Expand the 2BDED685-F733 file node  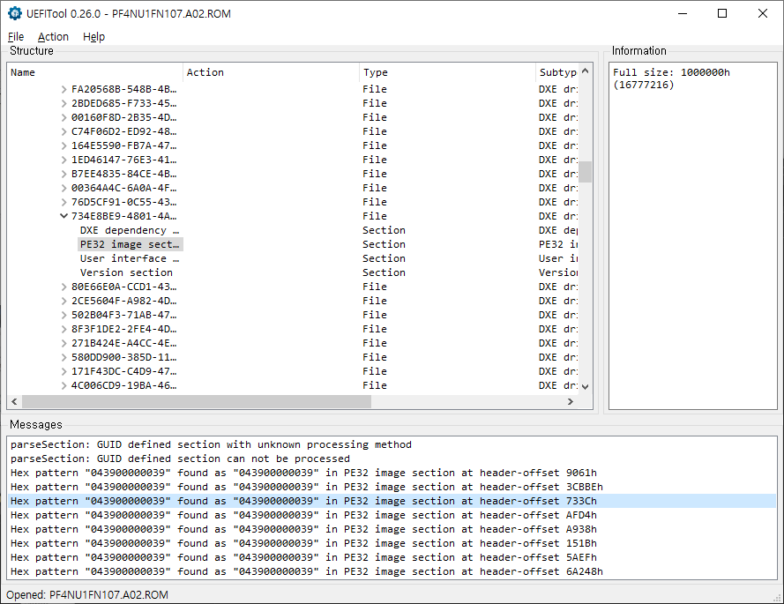63,103
